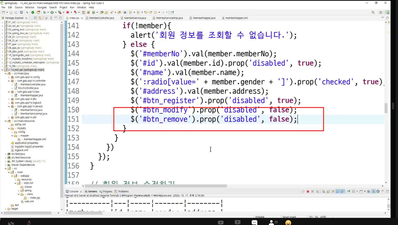
Task: Click the red Stop square in main toolbar
Action: pyautogui.click(x=68, y=12)
